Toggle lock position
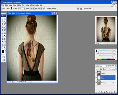 point(104,69)
